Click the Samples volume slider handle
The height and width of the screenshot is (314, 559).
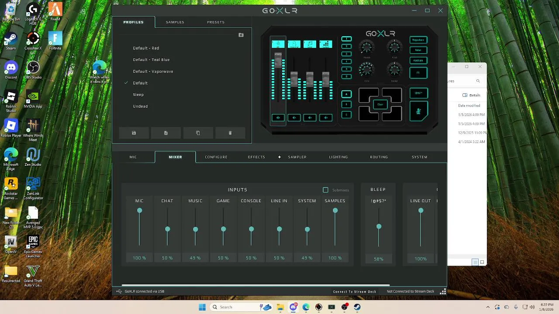tap(335, 211)
